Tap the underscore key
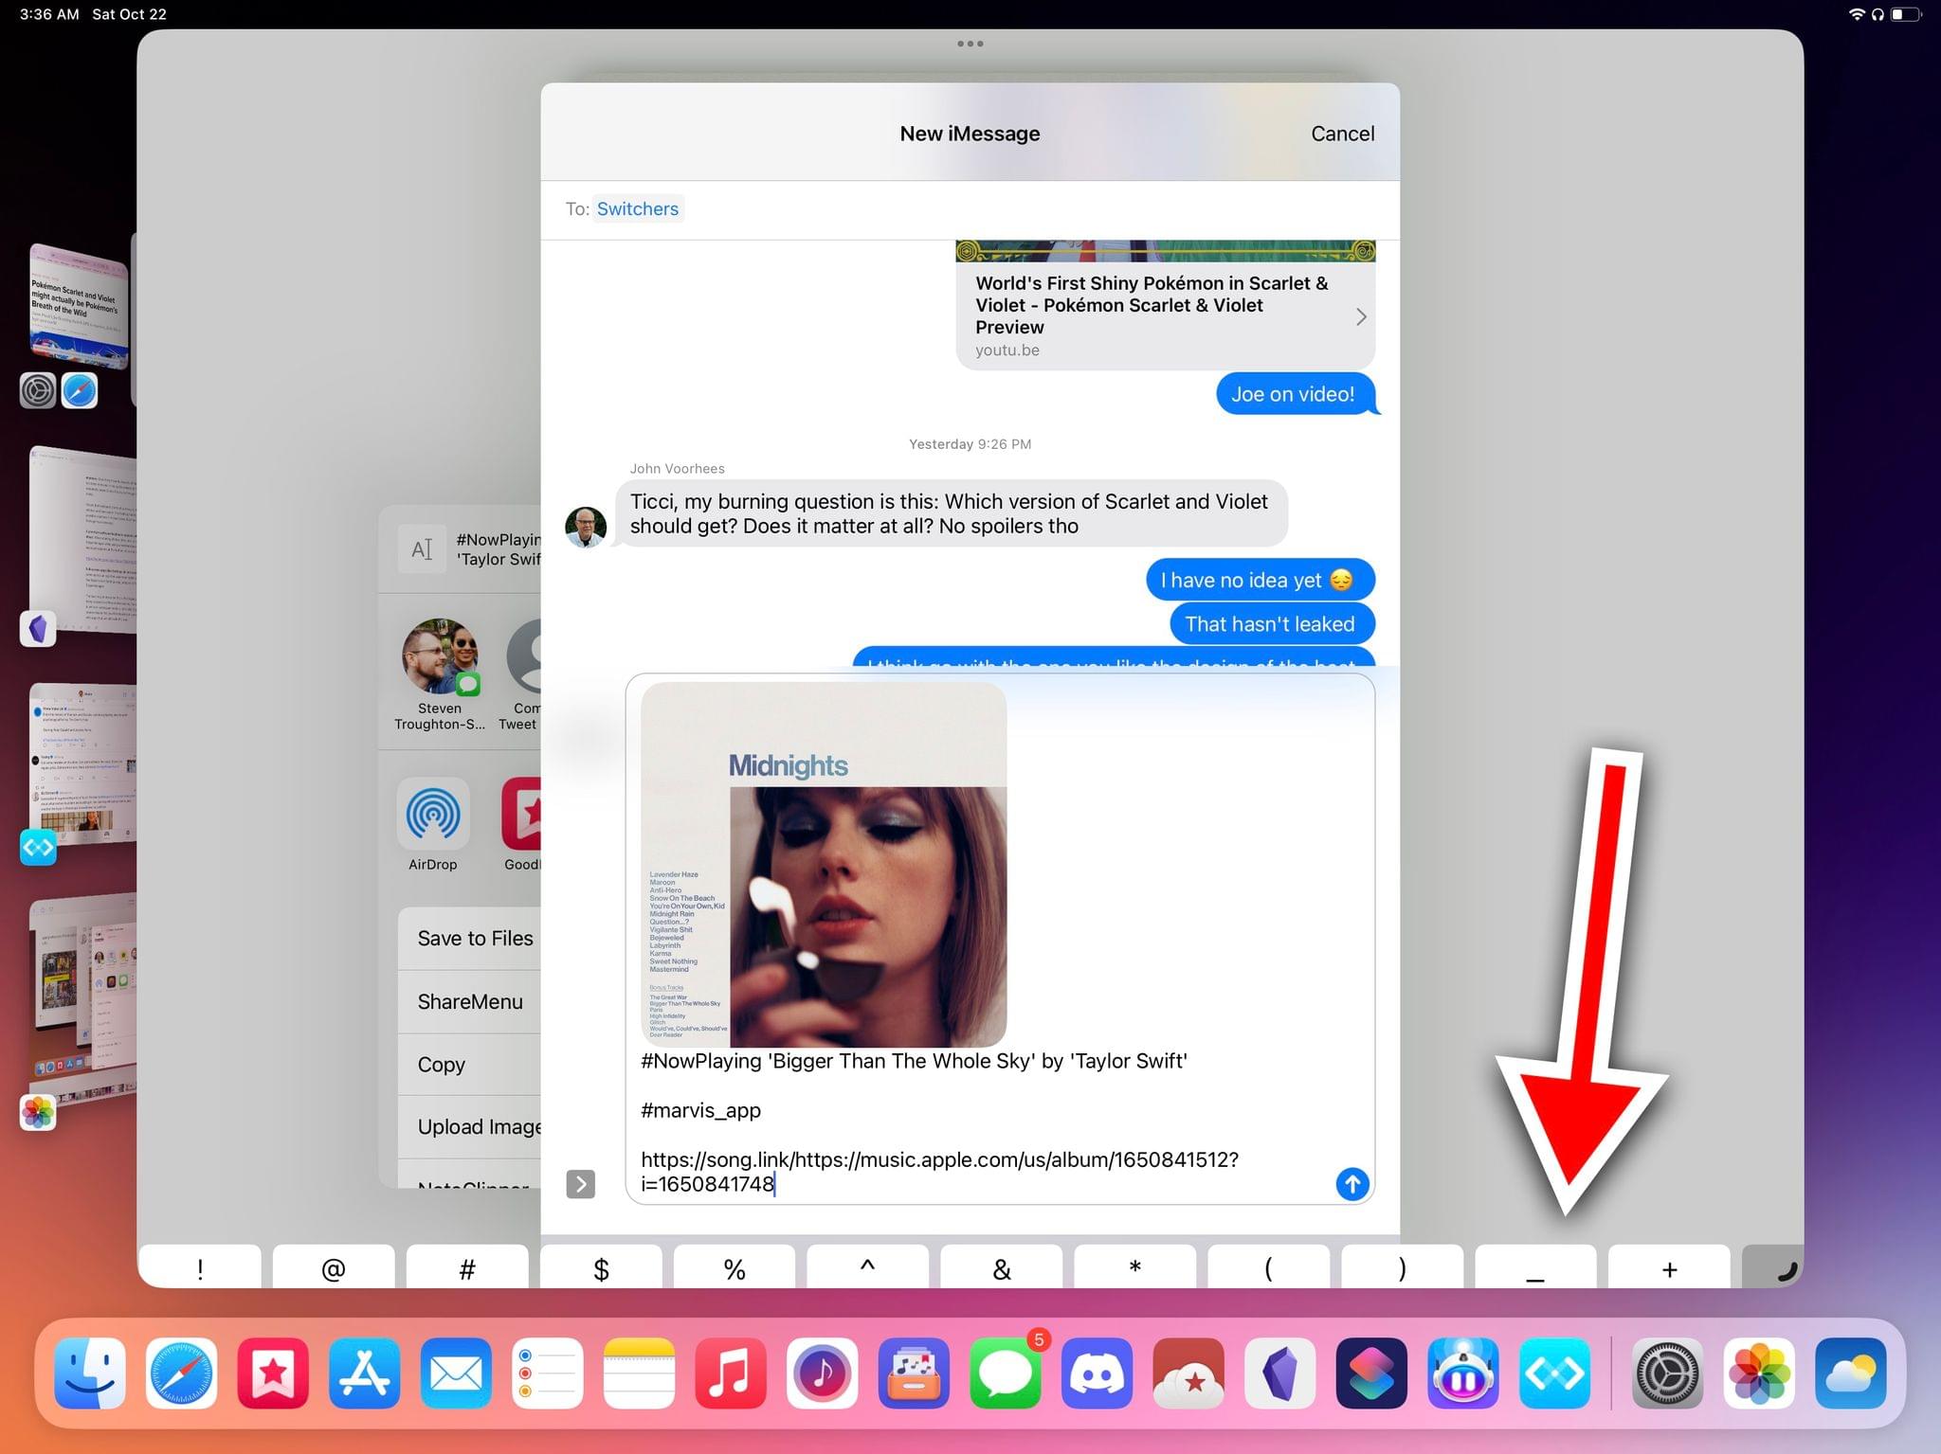Viewport: 1941px width, 1454px height. [1536, 1267]
